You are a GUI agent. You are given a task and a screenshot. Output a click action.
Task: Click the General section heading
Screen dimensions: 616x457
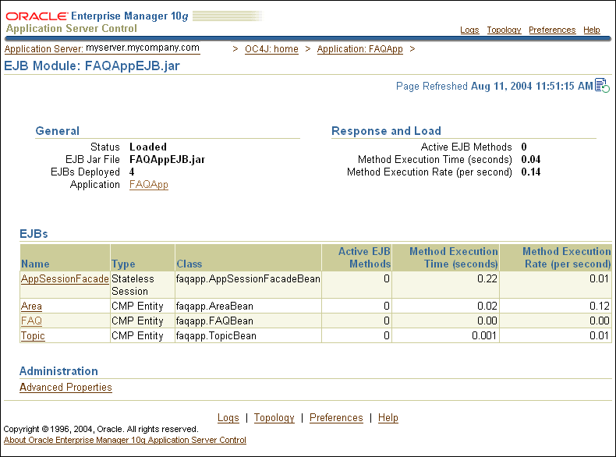[x=58, y=131]
